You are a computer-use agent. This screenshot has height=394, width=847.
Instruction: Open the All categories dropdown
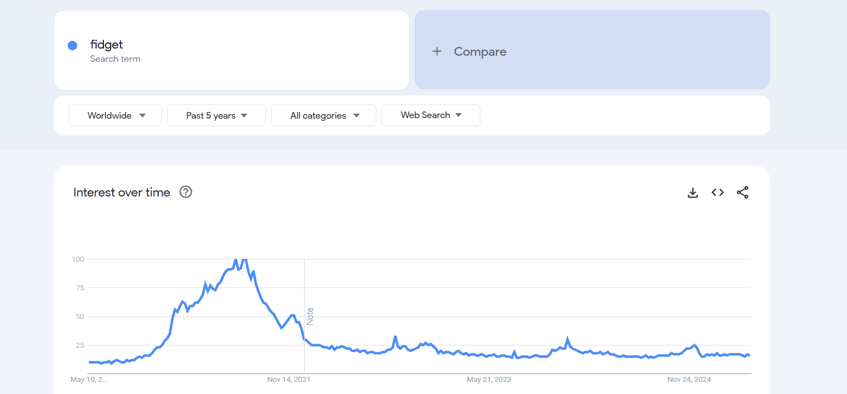coord(323,115)
